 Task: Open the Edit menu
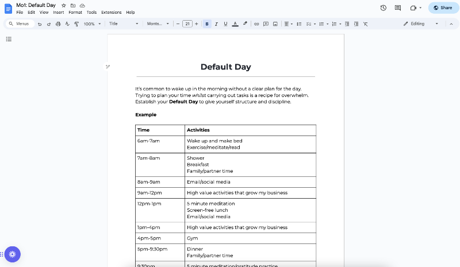(x=32, y=12)
